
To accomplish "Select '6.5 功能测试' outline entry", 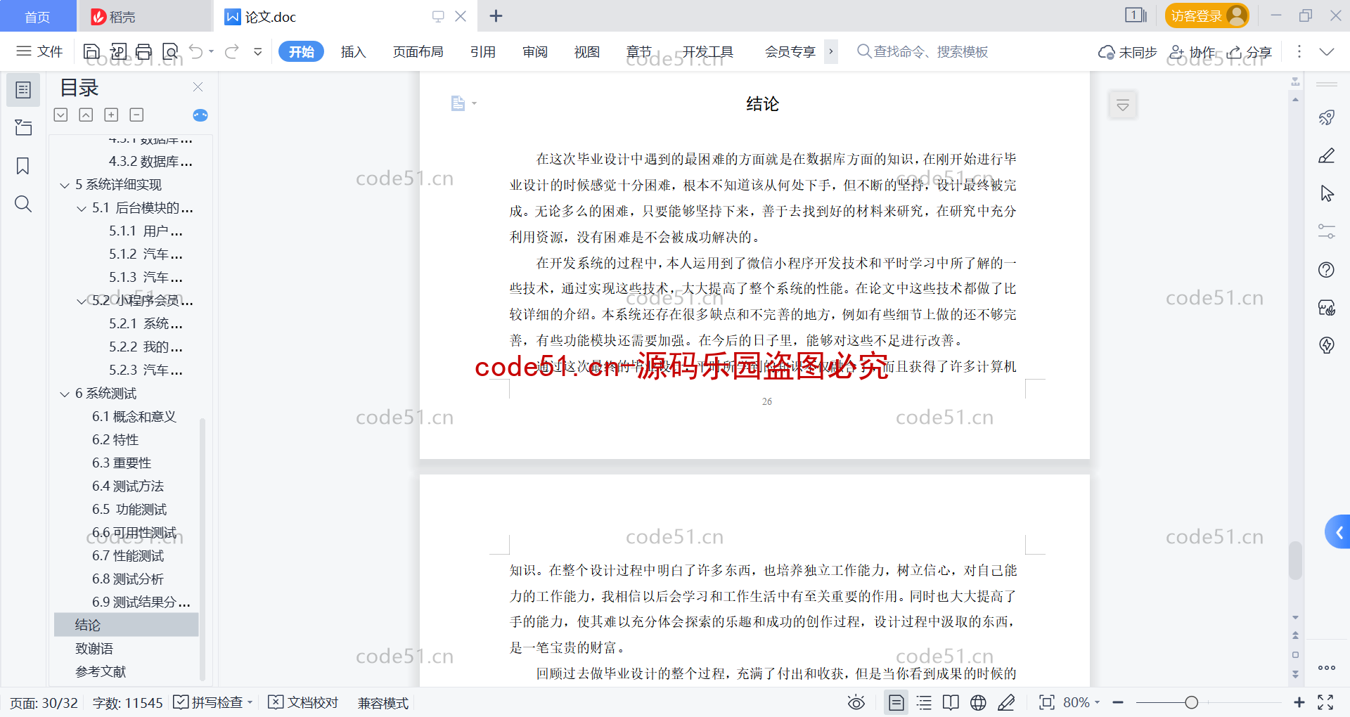I will tap(129, 509).
